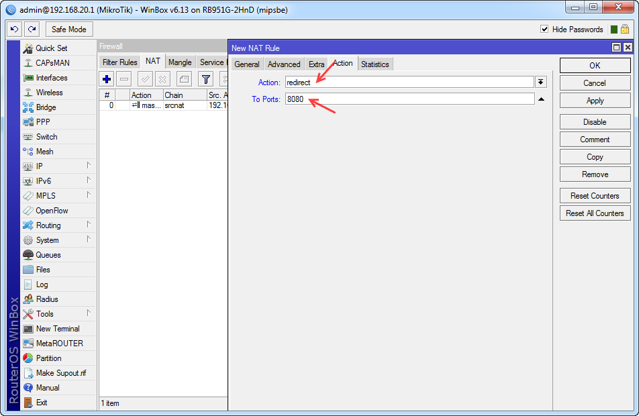Click the Action column header
Viewport: 639px width, 416px height.
click(146, 95)
